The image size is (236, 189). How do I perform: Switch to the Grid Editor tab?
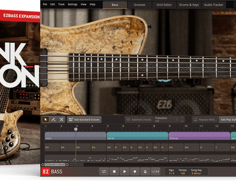pyautogui.click(x=164, y=5)
